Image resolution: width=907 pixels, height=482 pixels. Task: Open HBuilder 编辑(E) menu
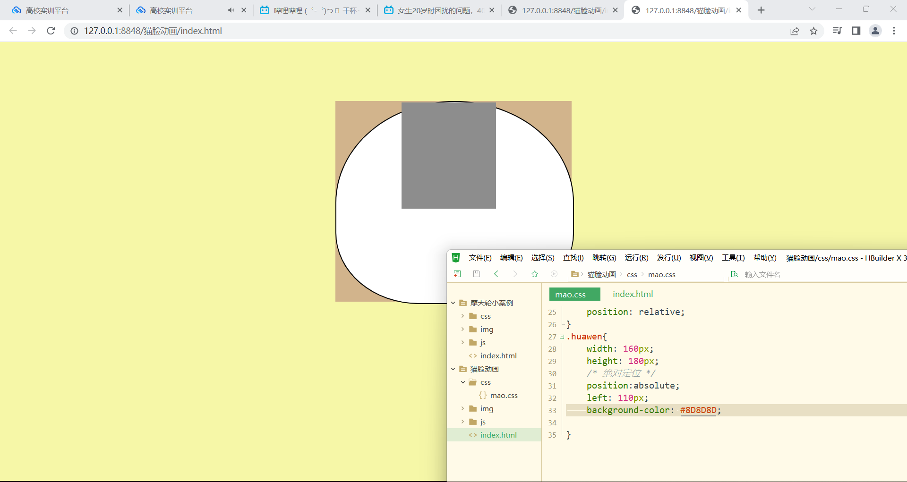click(511, 257)
